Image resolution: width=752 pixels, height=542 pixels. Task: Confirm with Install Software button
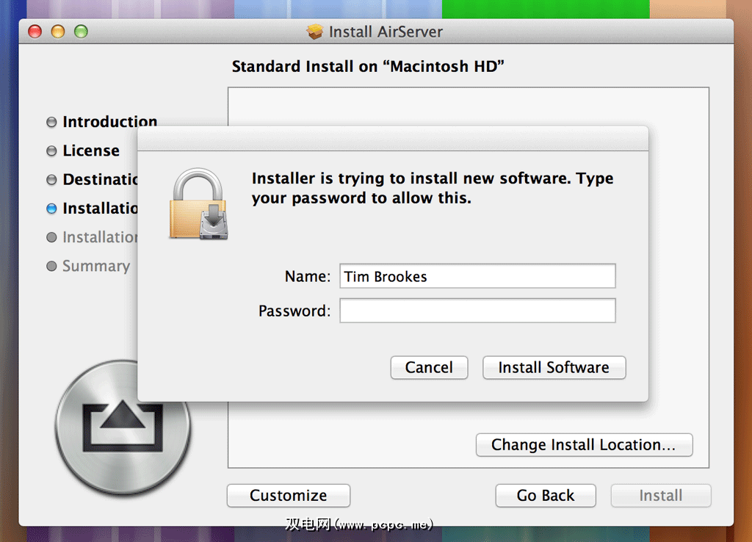pyautogui.click(x=554, y=368)
